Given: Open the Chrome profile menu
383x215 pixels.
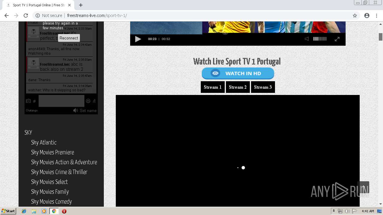Looking at the screenshot, I should 367,16.
